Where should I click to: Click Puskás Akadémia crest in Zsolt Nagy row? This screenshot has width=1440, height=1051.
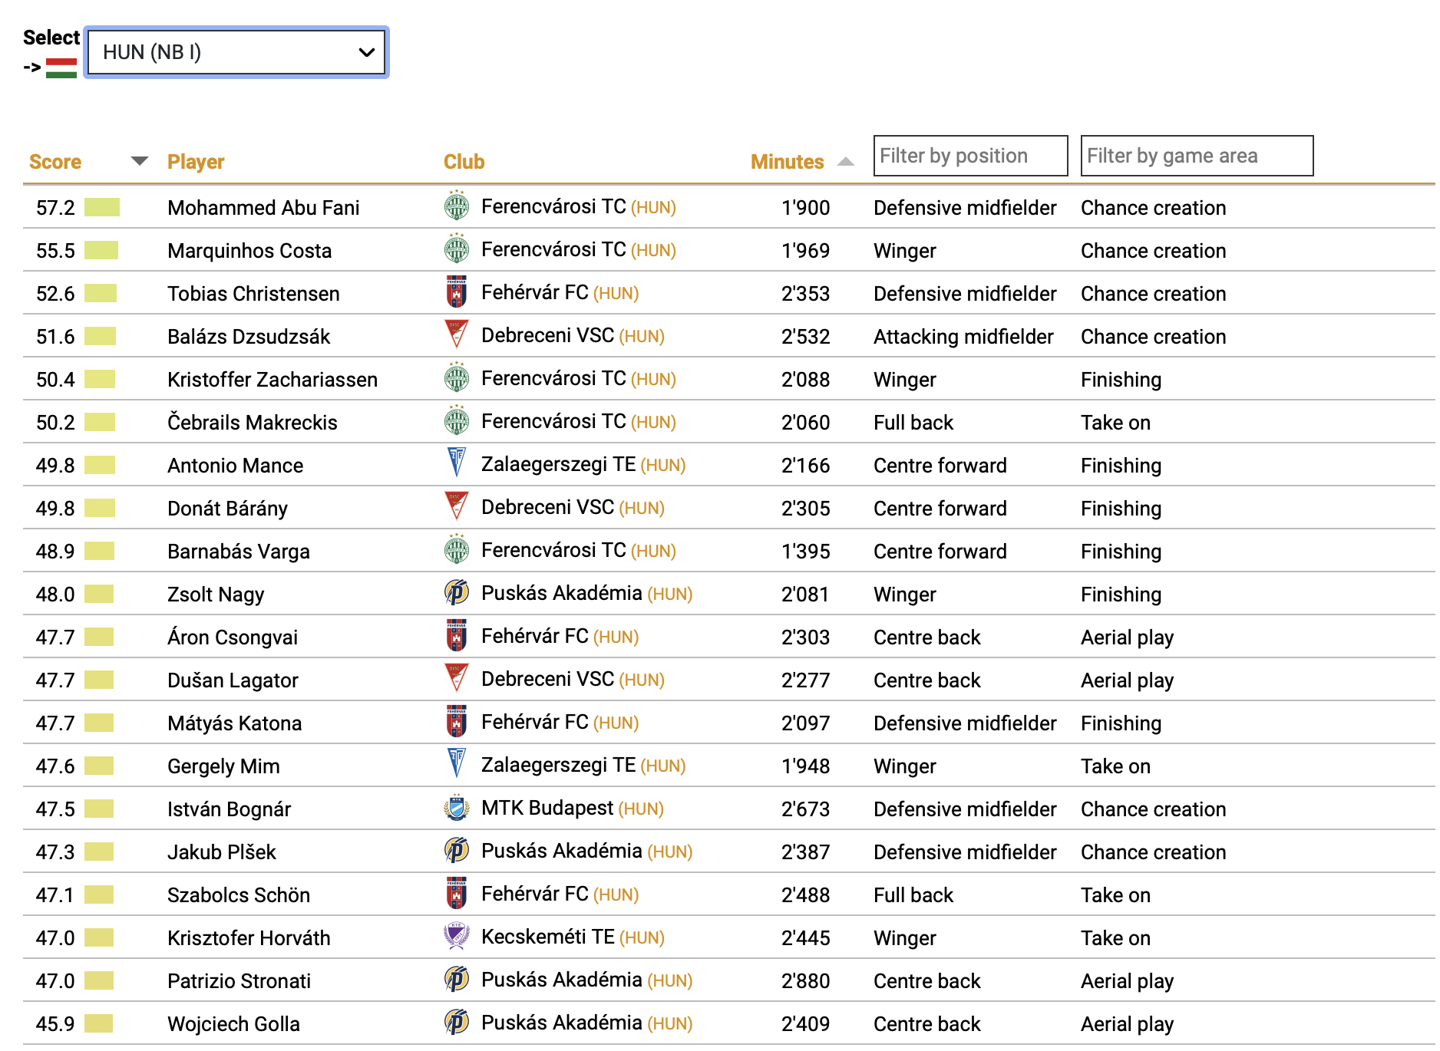[457, 592]
